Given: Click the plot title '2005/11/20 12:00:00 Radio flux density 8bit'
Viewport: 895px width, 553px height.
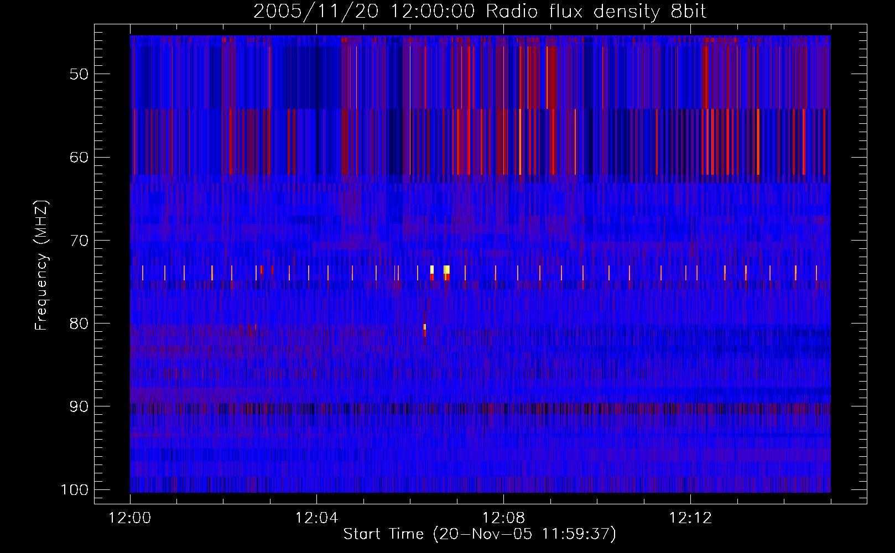Looking at the screenshot, I should coord(480,12).
